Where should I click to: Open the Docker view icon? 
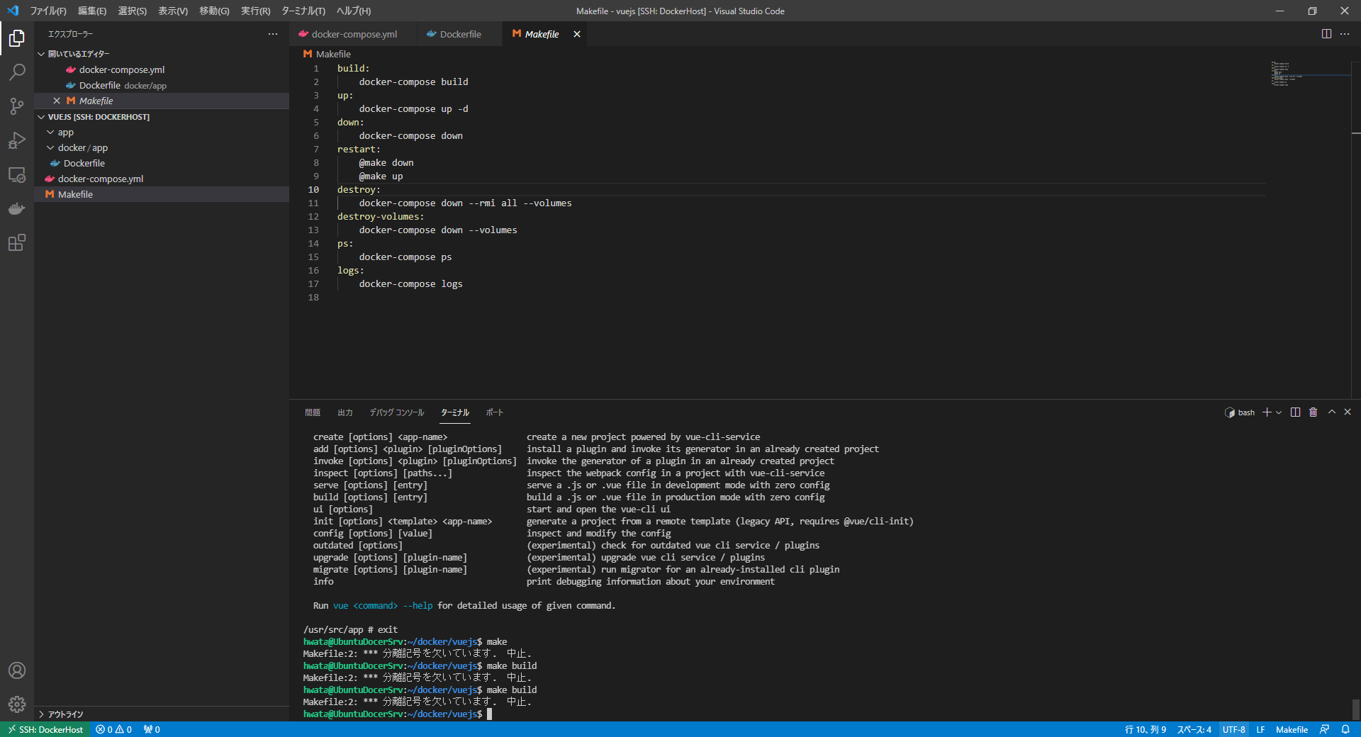point(17,208)
